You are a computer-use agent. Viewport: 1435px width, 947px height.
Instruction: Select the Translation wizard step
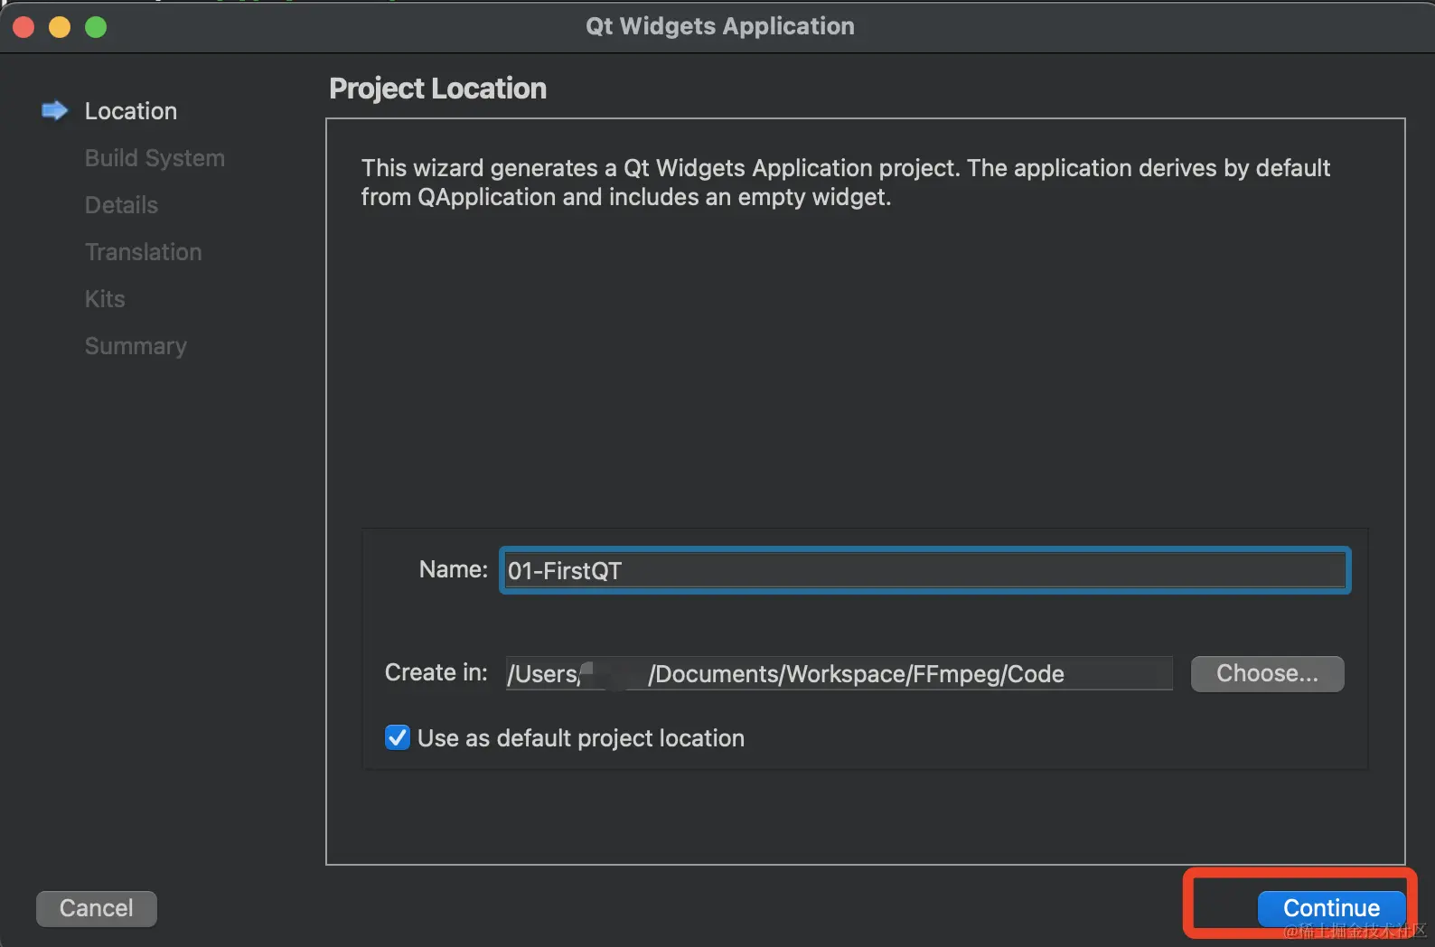(x=143, y=252)
